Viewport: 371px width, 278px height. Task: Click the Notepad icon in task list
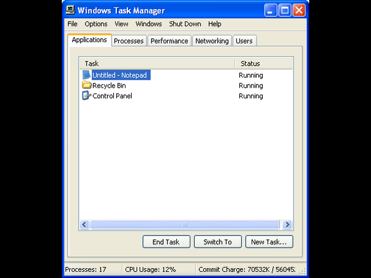(x=87, y=75)
